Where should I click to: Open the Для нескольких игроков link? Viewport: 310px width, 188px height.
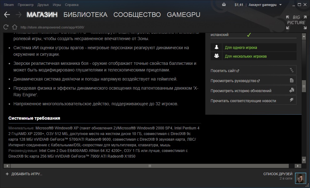click(246, 56)
